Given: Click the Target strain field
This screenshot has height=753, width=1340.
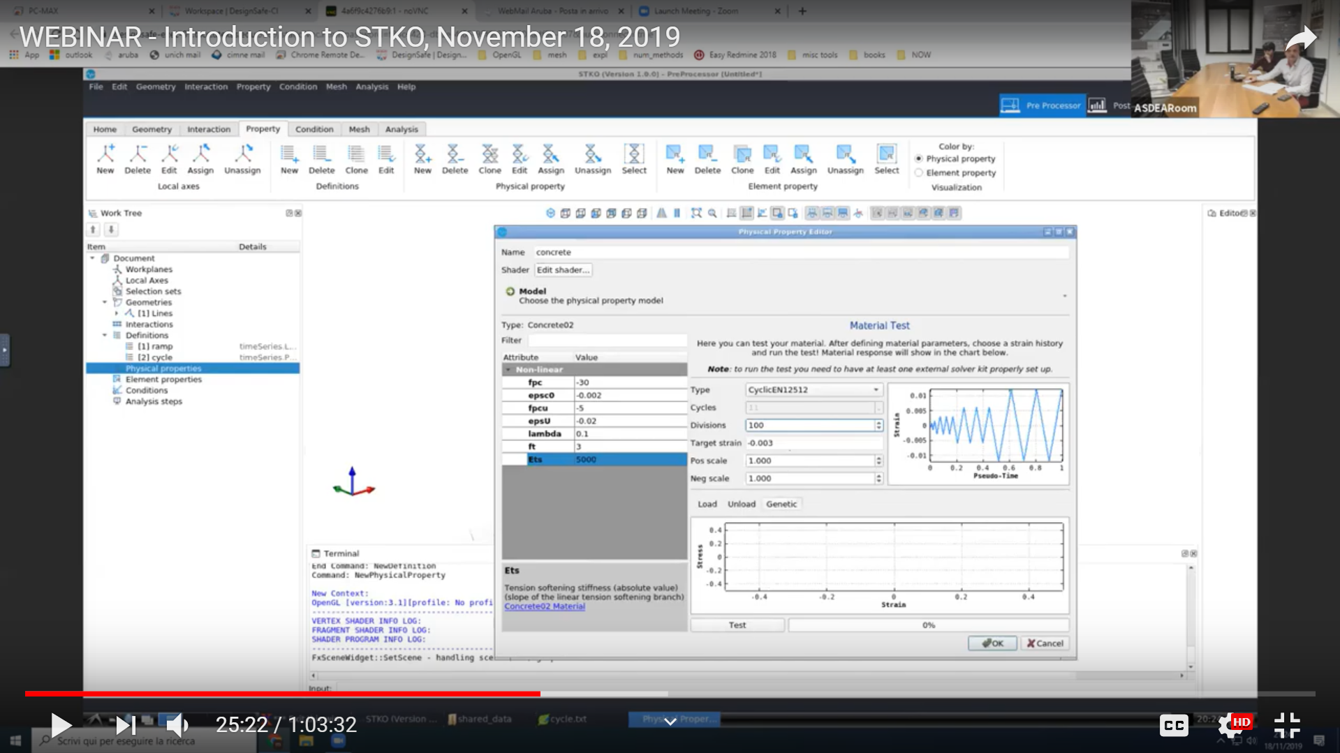Looking at the screenshot, I should [x=814, y=443].
